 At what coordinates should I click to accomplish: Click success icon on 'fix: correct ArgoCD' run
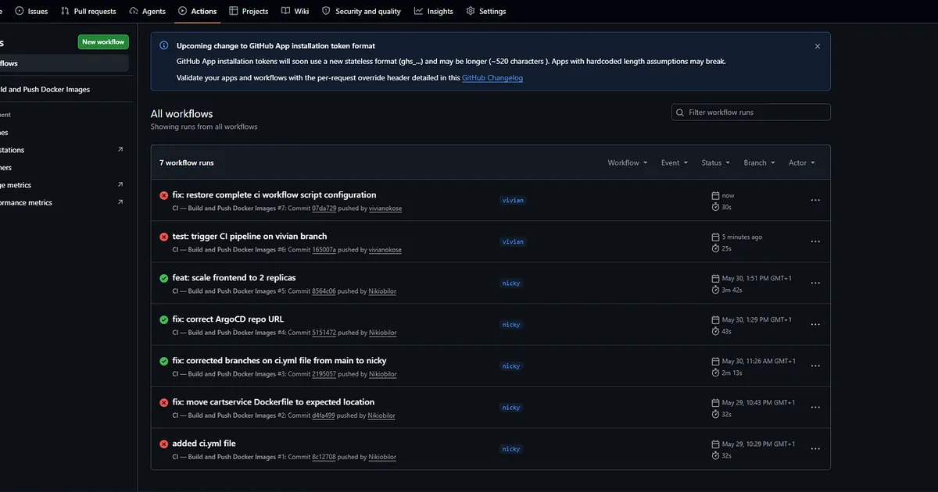163,319
